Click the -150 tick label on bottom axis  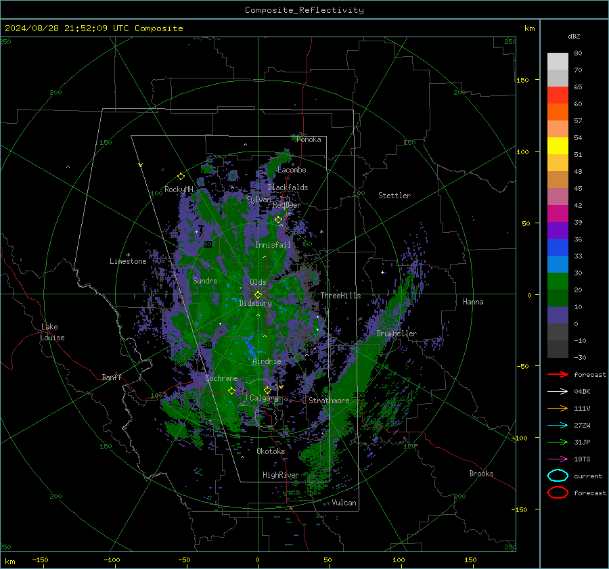point(40,560)
